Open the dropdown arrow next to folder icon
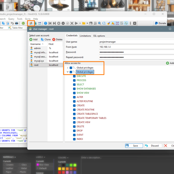Image resolution: width=174 pixels, height=174 pixels. [x=87, y=23]
